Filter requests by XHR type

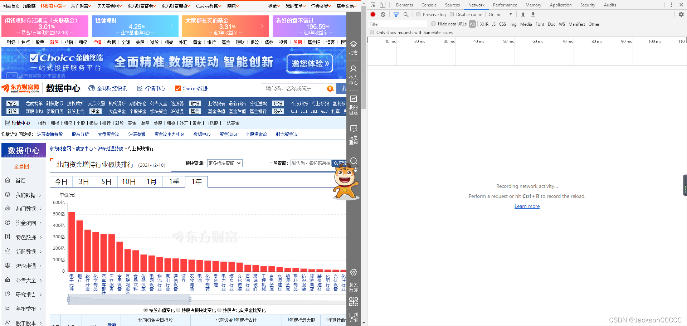(x=484, y=24)
